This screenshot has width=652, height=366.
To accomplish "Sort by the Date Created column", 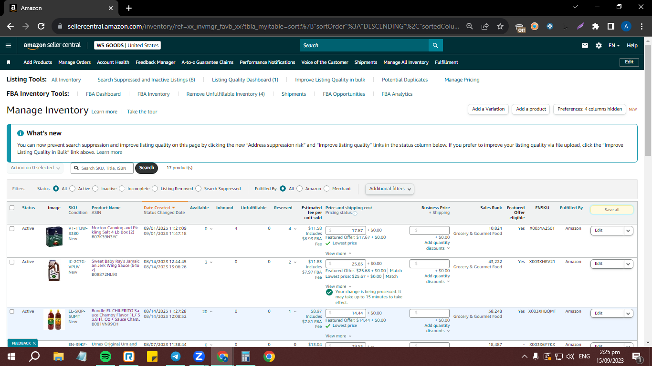I will click(159, 208).
